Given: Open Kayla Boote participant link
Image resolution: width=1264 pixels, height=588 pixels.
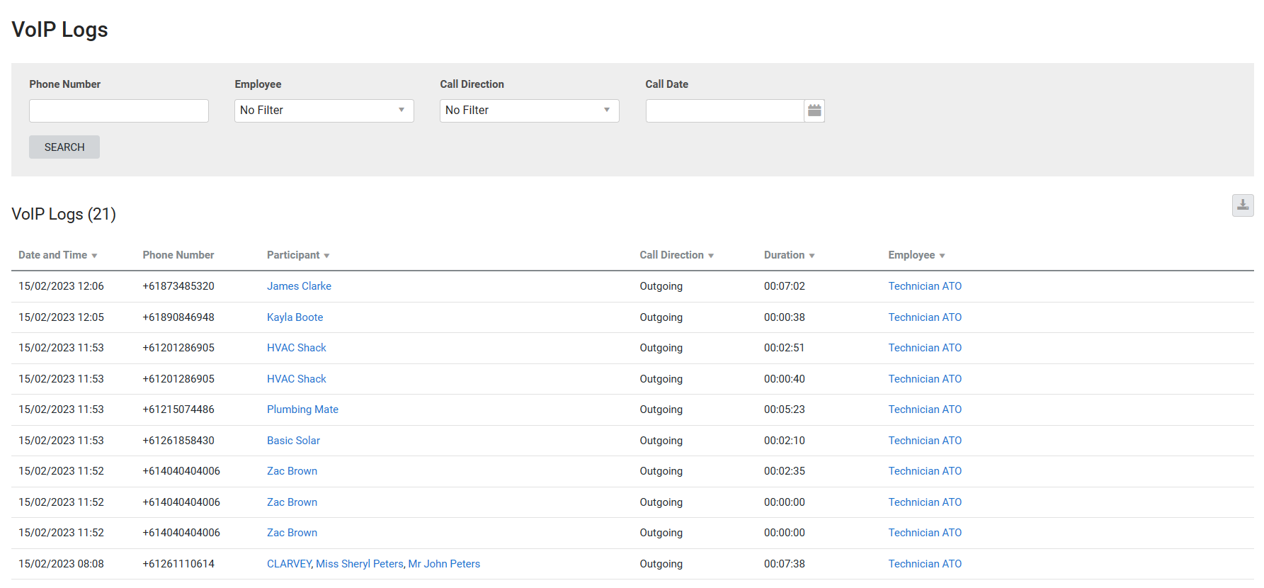Looking at the screenshot, I should pos(295,317).
